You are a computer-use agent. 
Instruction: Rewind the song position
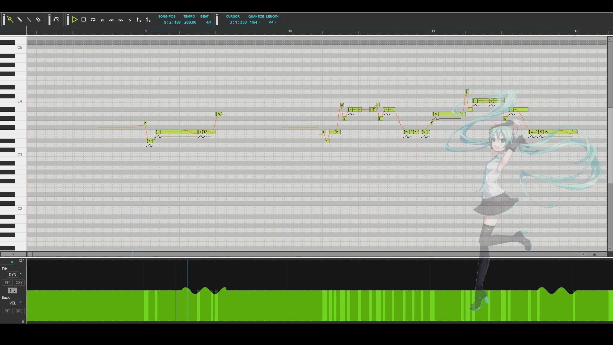[111, 20]
